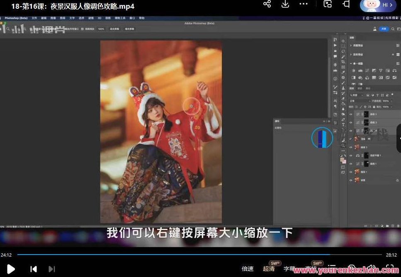Select the Move tool in Photoshop toolbar

(x=343, y=41)
